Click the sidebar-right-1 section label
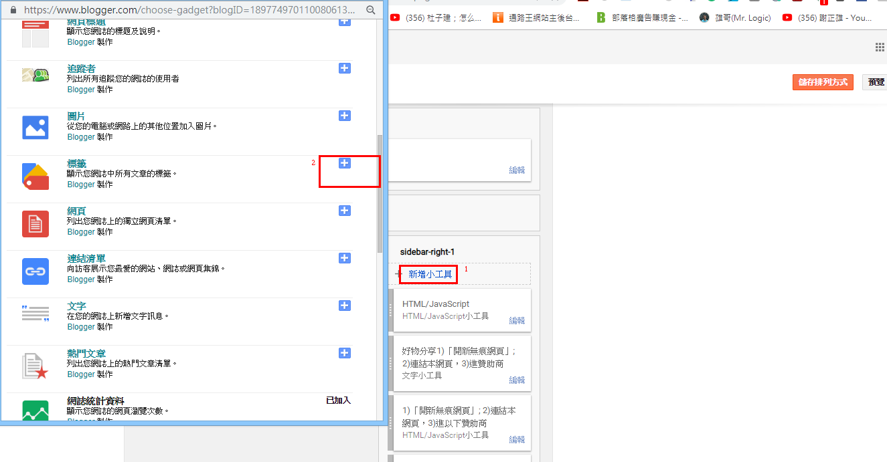The height and width of the screenshot is (462, 887). [427, 252]
